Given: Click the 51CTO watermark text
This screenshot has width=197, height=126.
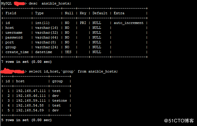Looking at the screenshot, I should click(181, 121).
